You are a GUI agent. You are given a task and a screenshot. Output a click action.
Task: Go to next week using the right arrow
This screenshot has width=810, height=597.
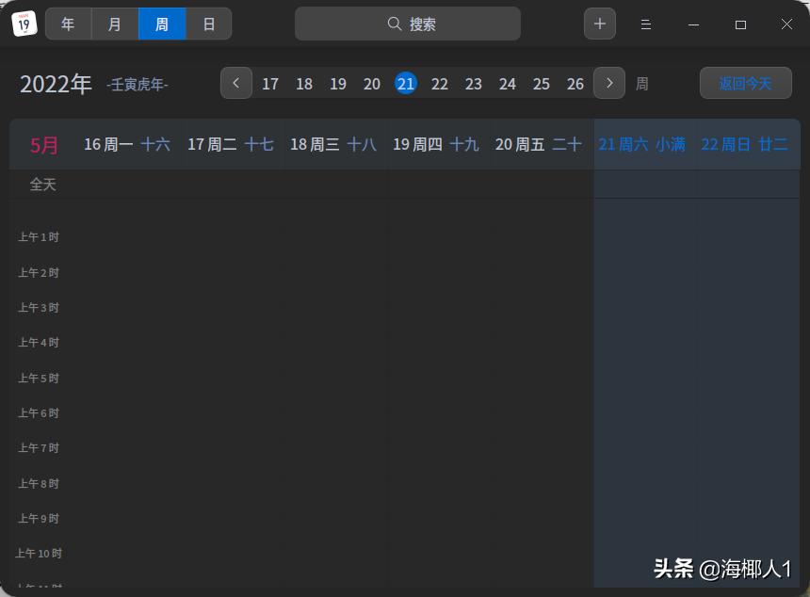608,83
